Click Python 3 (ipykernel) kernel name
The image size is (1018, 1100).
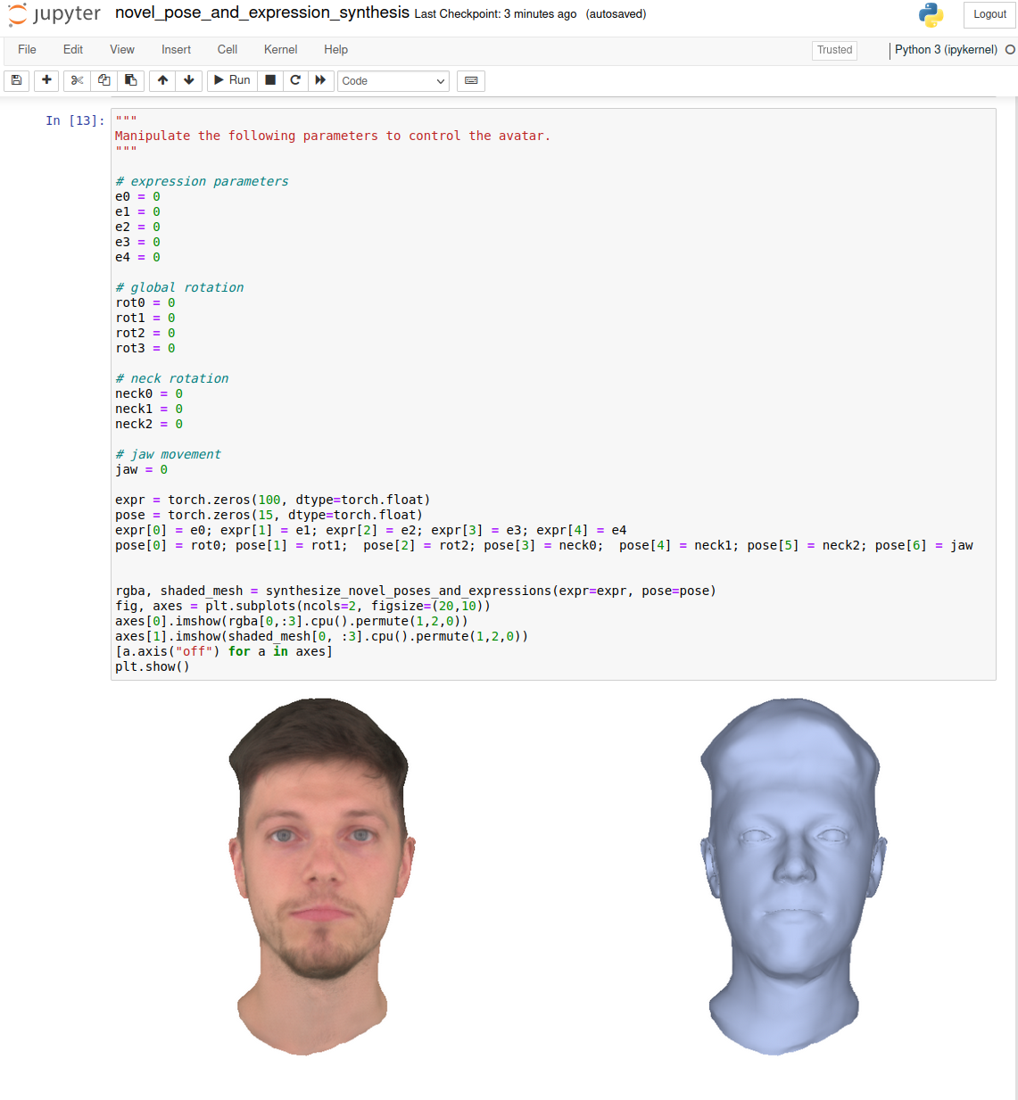coord(946,50)
